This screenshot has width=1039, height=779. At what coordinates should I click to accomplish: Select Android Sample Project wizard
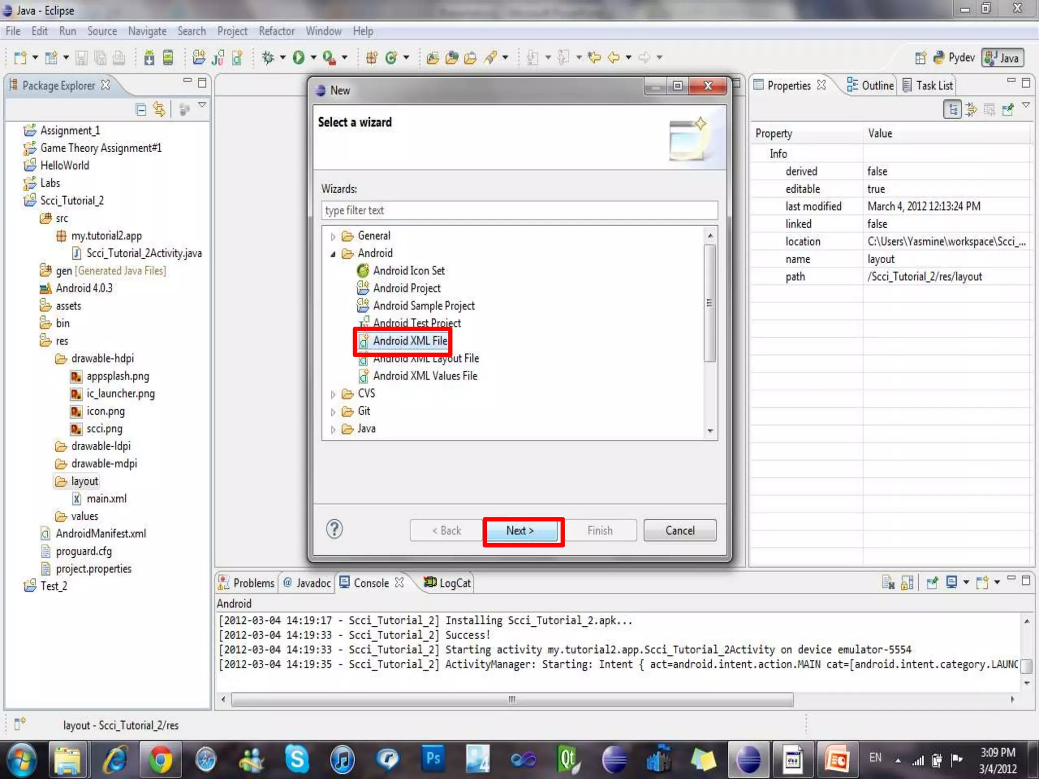point(416,306)
